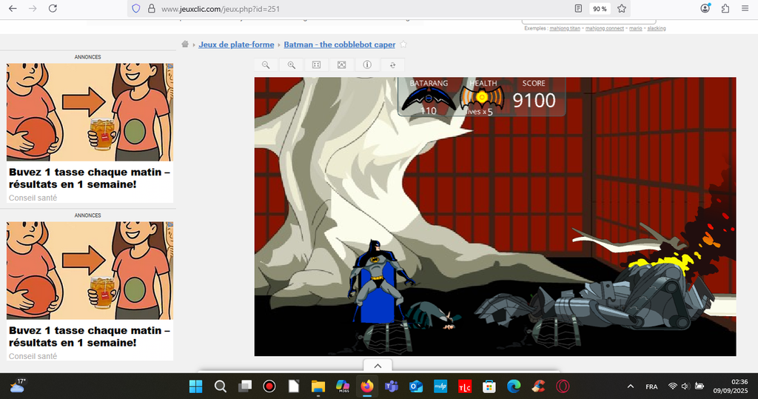Open Microsoft Store from taskbar
Image resolution: width=758 pixels, height=399 pixels.
[x=489, y=386]
